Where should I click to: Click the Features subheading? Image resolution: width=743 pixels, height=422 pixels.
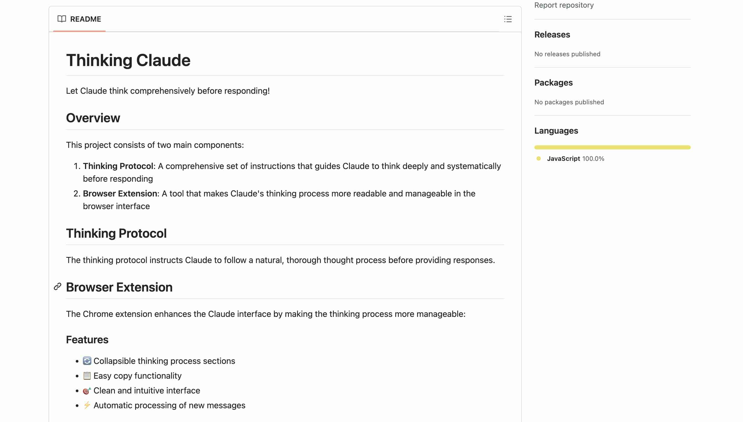tap(87, 340)
